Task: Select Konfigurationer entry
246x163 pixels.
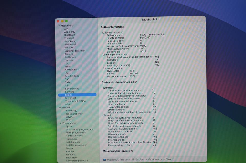Action: [x=74, y=114]
